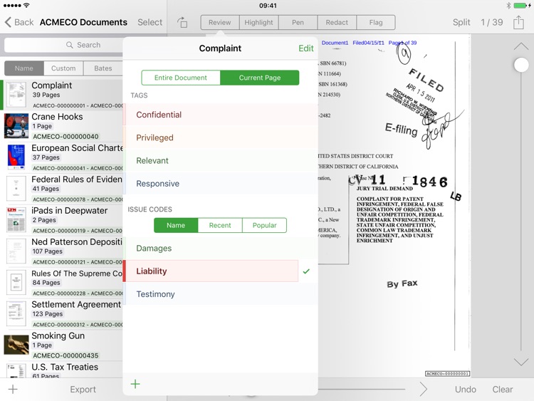Switch to Flag mode tab

(x=376, y=23)
